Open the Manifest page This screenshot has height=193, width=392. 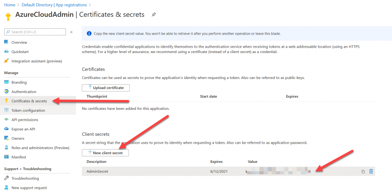pyautogui.click(x=19, y=157)
